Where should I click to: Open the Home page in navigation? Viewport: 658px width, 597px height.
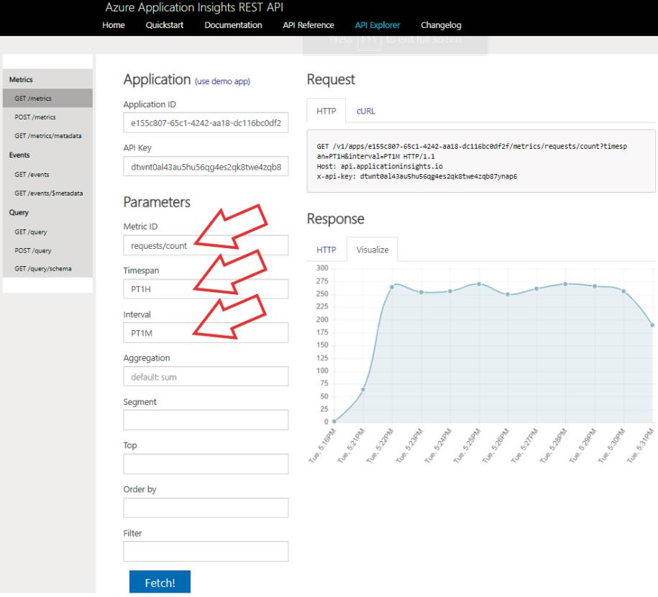tap(114, 25)
